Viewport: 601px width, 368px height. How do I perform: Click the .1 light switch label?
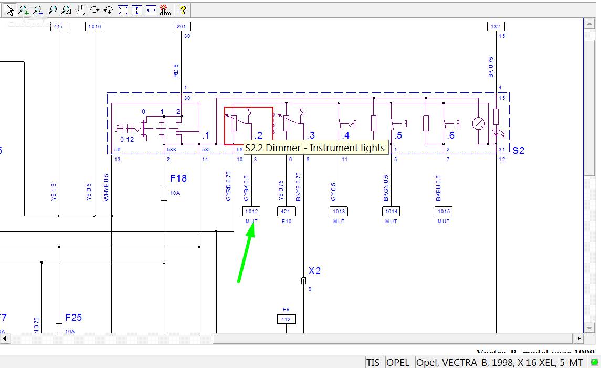point(206,135)
